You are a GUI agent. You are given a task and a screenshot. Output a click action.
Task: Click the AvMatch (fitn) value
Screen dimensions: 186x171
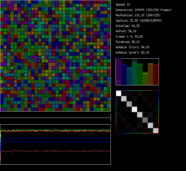coord(132,47)
